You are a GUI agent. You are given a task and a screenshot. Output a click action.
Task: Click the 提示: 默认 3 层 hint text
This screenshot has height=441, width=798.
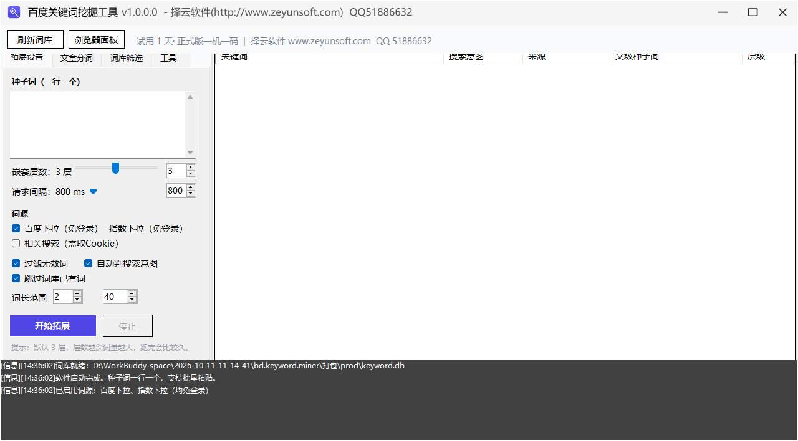tap(101, 348)
